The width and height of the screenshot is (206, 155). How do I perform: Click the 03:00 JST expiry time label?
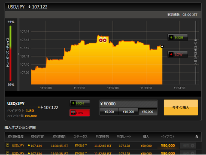coord(190,15)
